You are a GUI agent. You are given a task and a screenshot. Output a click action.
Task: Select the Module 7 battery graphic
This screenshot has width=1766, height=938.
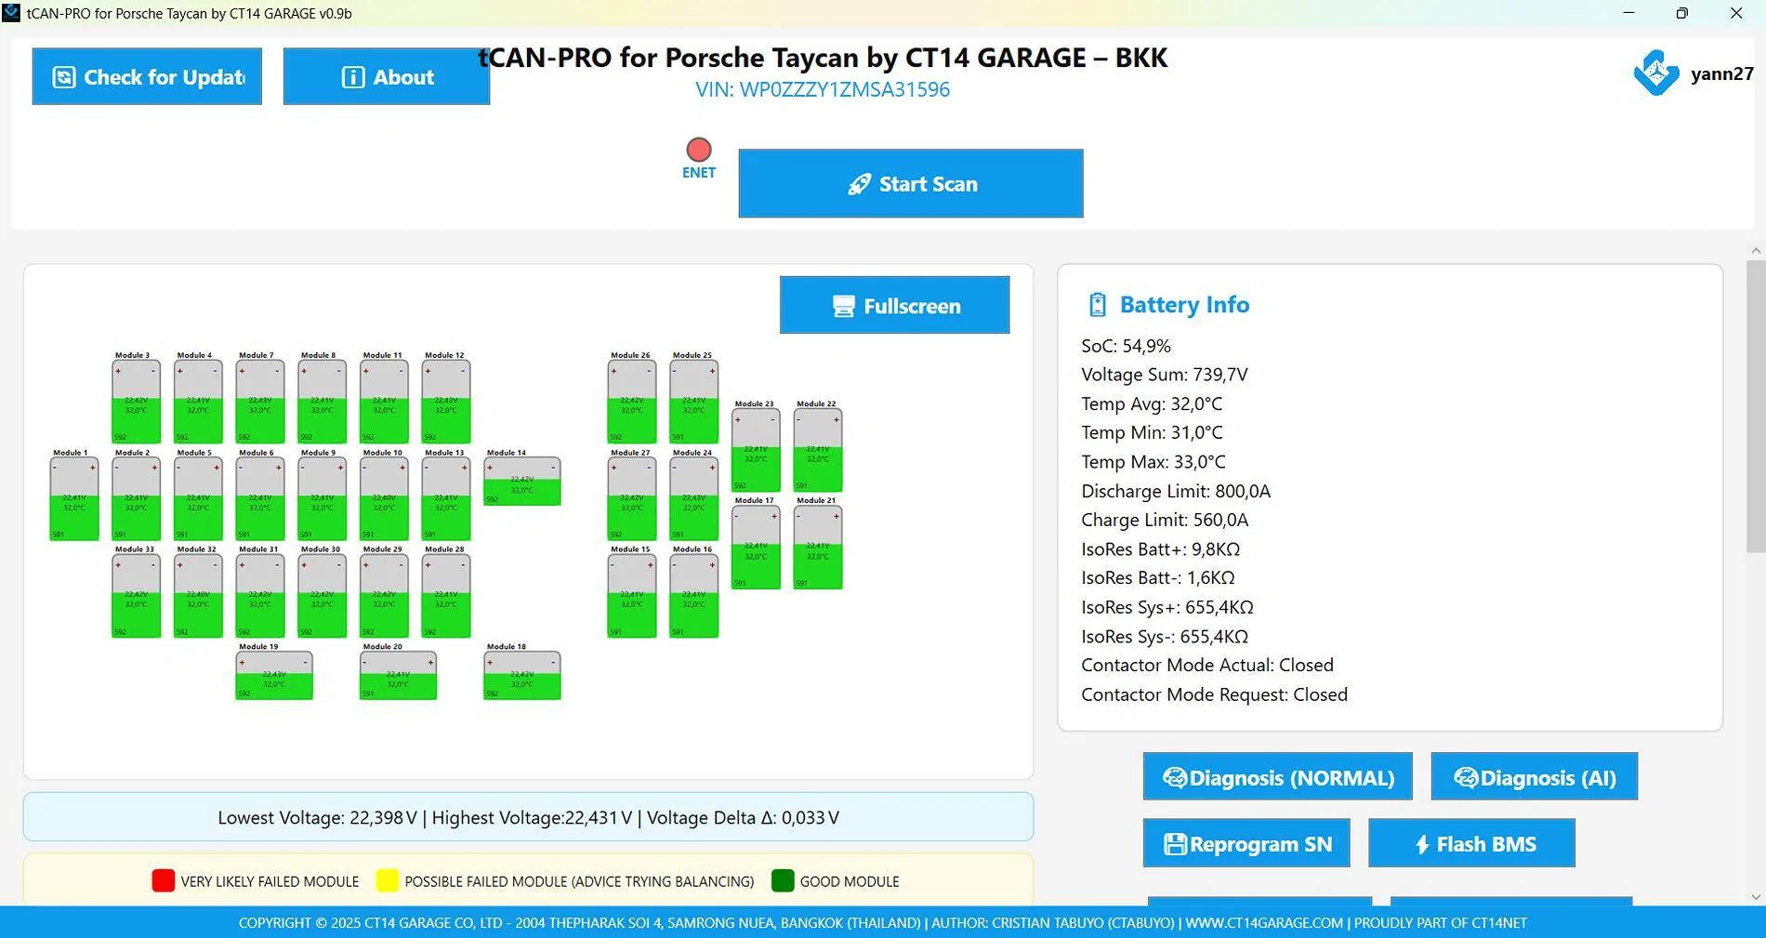point(260,402)
